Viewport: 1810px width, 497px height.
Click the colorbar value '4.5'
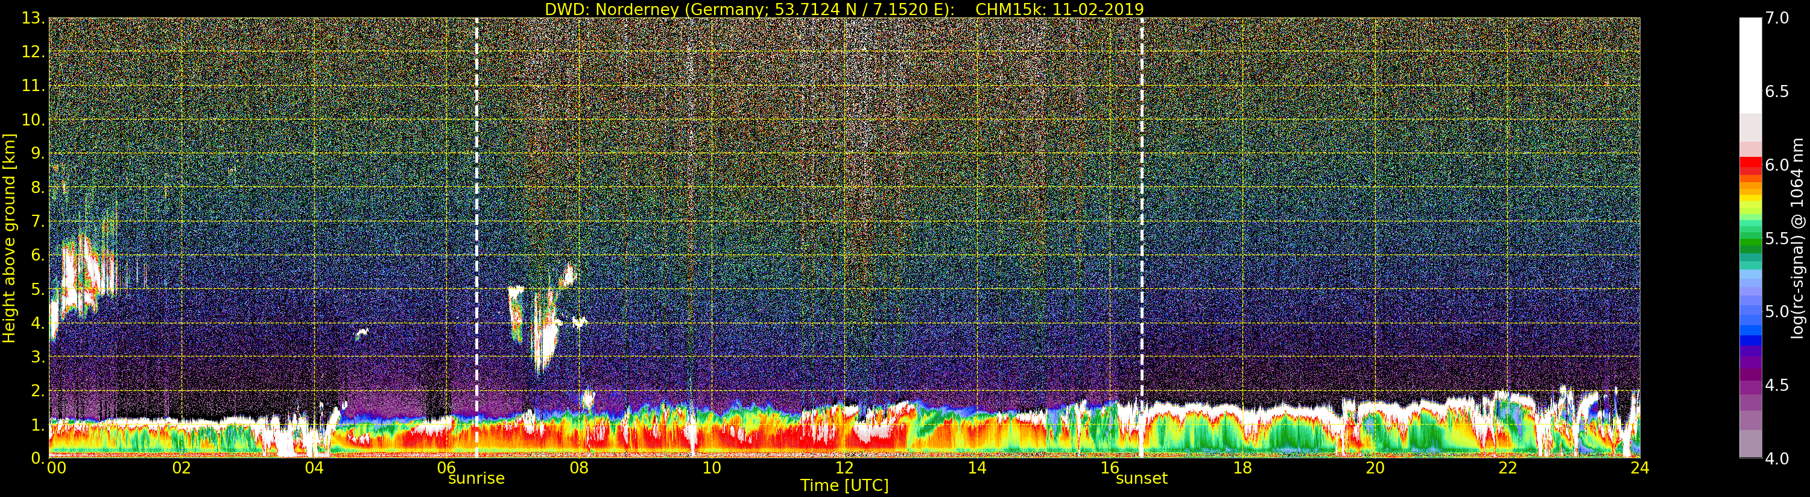1777,385
